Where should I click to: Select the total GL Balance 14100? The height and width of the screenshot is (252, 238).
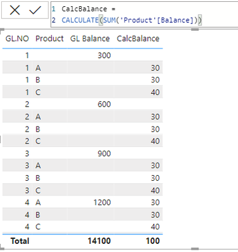point(99,241)
